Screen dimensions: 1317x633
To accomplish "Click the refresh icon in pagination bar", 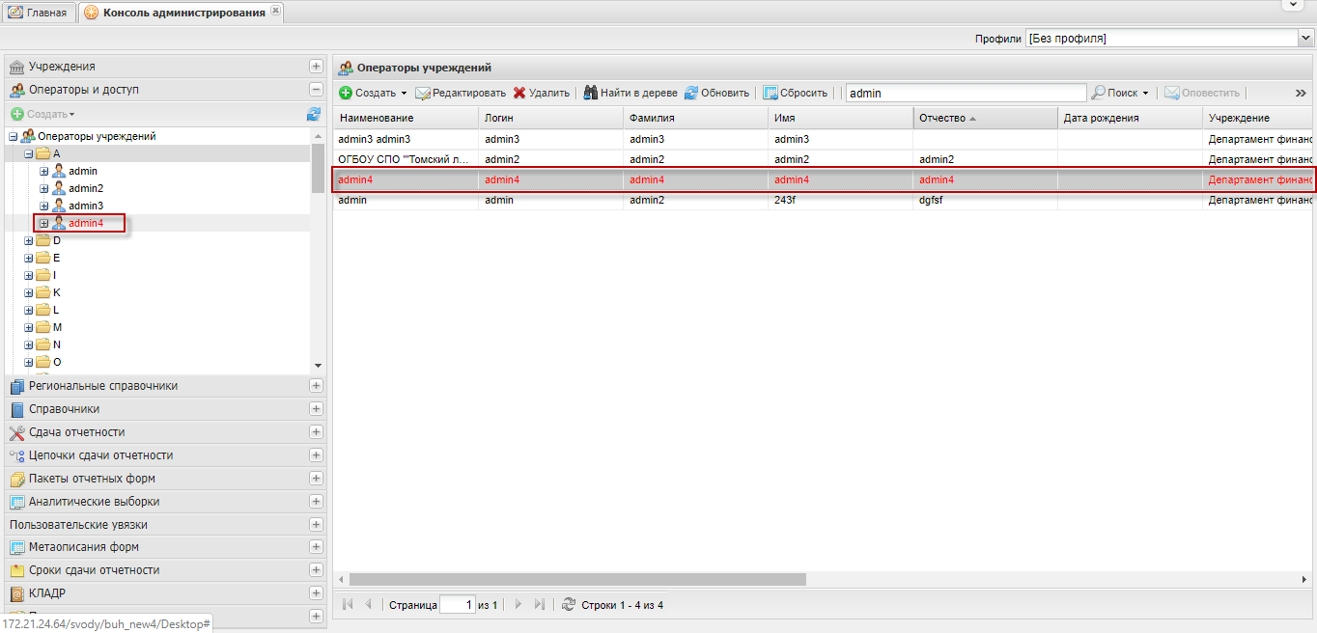I will pyautogui.click(x=568, y=605).
